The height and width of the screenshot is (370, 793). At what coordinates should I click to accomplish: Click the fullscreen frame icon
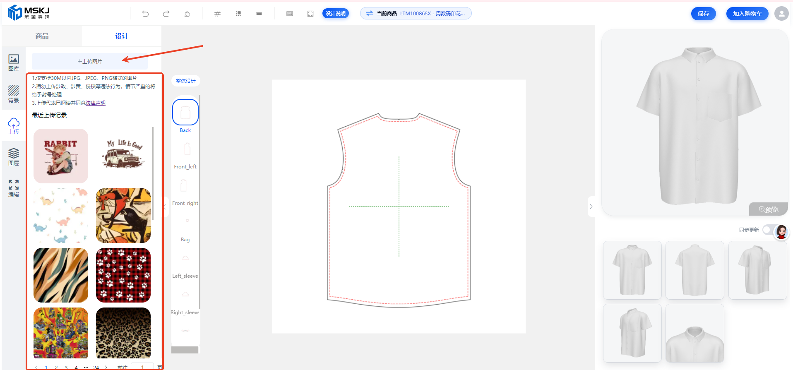pos(310,14)
